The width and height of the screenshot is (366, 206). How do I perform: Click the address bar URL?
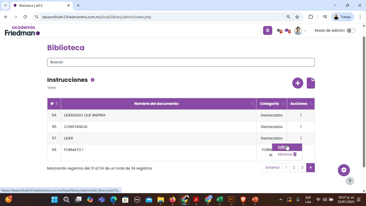point(96,17)
